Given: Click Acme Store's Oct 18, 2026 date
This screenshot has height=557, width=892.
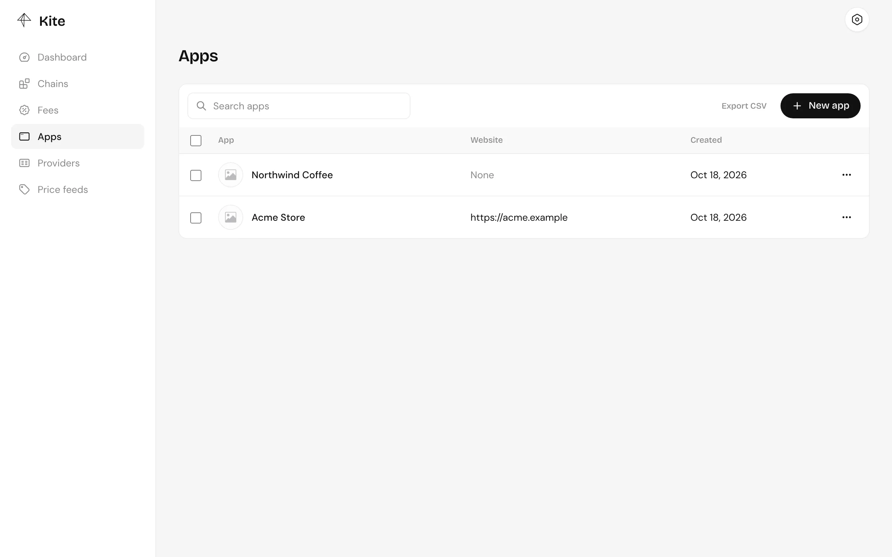Looking at the screenshot, I should coord(718,217).
